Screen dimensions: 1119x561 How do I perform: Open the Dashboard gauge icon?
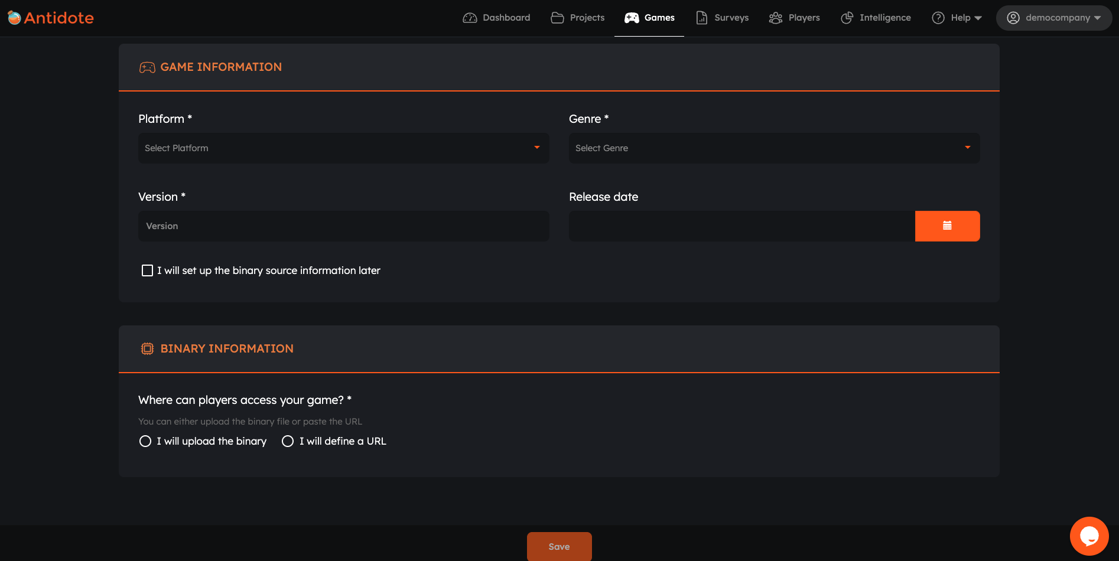pos(470,18)
